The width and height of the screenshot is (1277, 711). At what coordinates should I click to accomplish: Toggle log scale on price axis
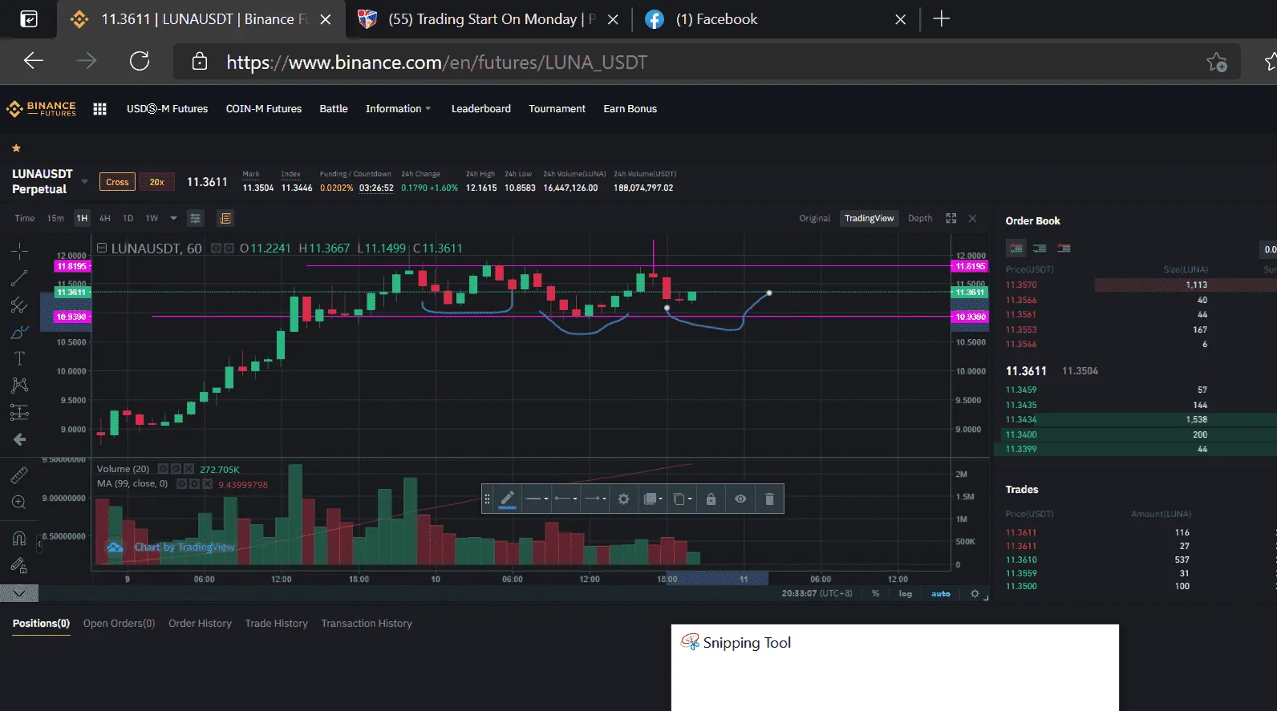tap(906, 594)
